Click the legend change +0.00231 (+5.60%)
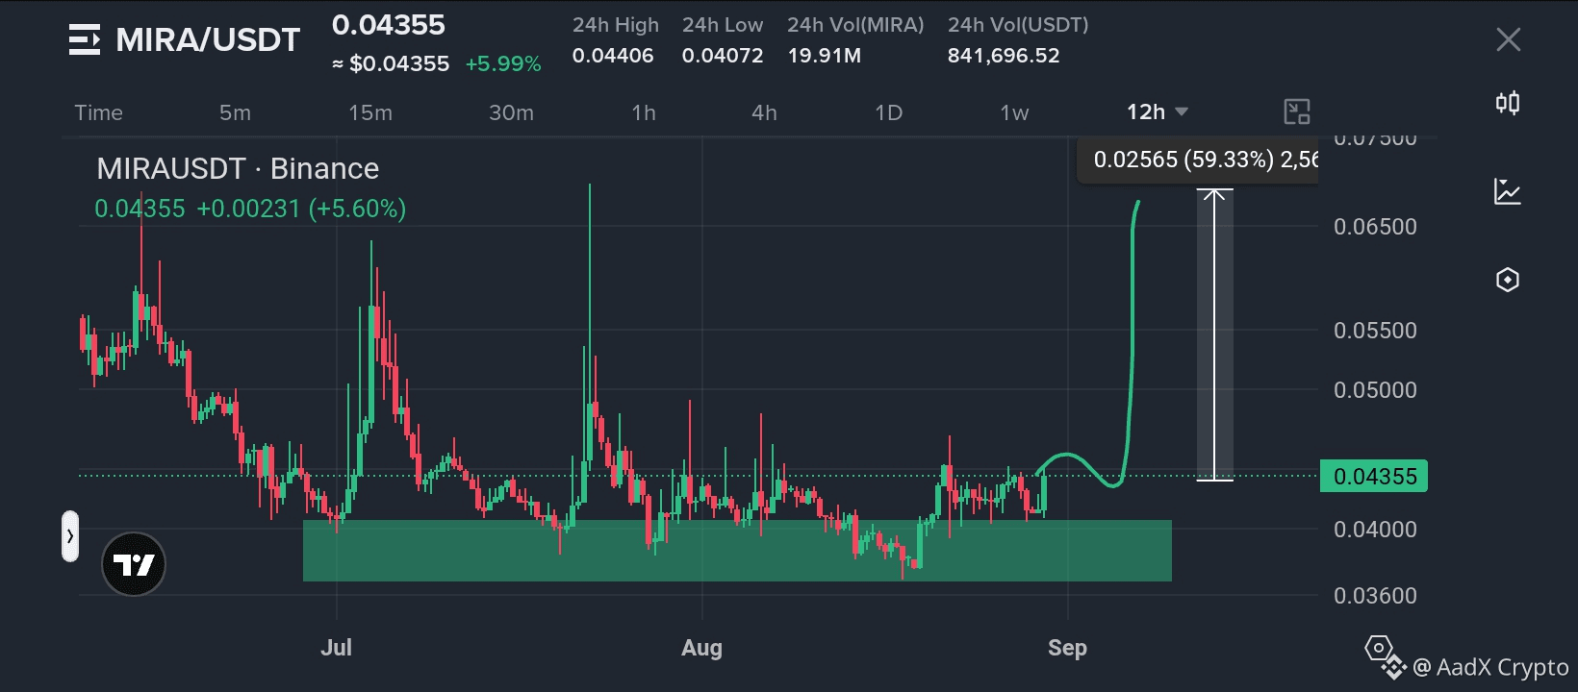 point(301,209)
